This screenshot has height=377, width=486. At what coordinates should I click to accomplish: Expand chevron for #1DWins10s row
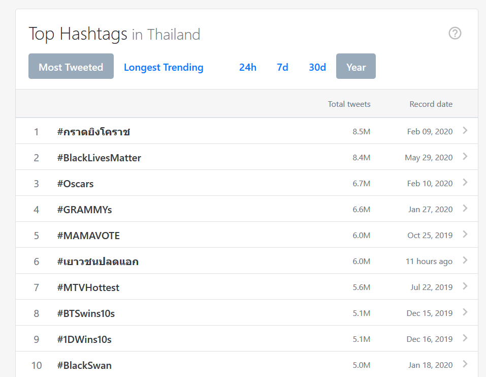(x=465, y=338)
